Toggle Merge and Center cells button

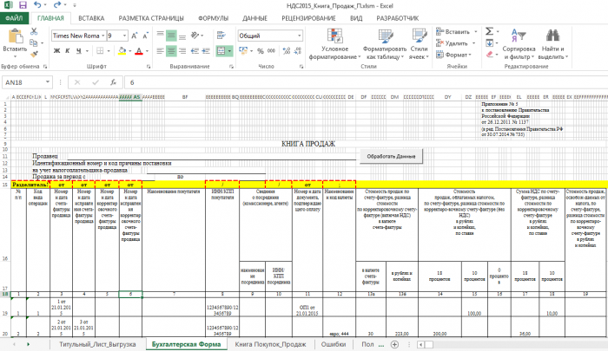coord(221,50)
